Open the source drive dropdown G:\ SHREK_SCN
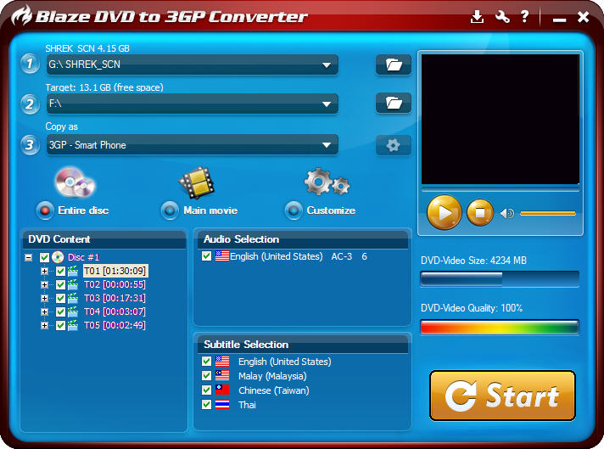 pyautogui.click(x=327, y=65)
